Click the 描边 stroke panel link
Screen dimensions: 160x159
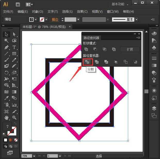55,19
